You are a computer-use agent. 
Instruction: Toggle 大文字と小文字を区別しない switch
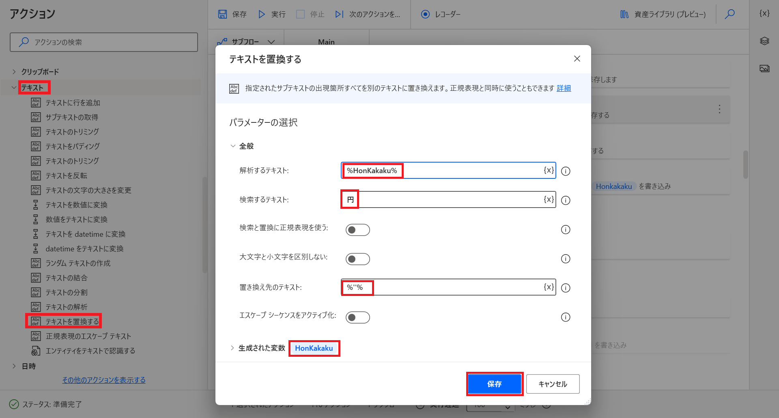357,259
